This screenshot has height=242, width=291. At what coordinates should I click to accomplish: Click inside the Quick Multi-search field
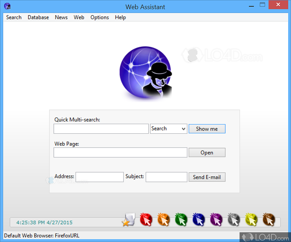(x=101, y=129)
